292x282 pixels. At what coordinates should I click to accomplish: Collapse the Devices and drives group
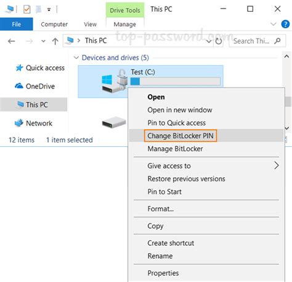click(x=76, y=58)
